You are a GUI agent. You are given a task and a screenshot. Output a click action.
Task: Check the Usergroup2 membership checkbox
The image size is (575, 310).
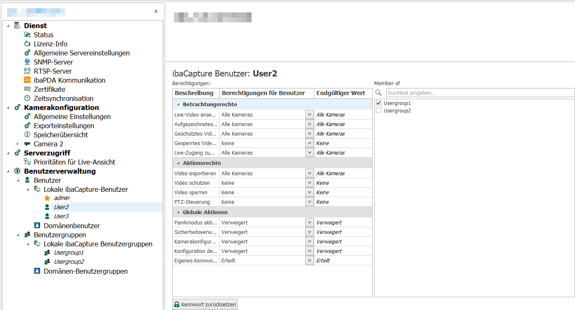378,110
